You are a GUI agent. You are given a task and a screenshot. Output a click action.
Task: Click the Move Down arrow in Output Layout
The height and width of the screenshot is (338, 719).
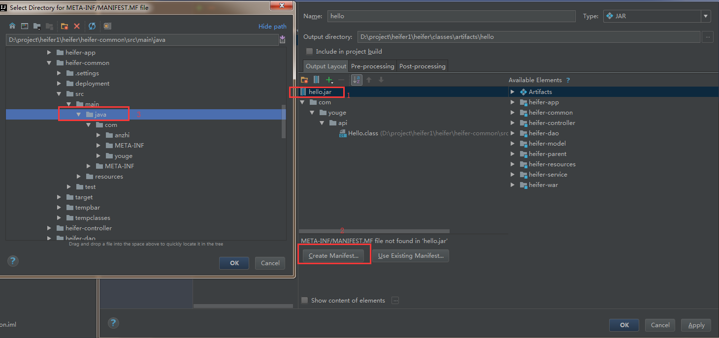[x=381, y=80]
